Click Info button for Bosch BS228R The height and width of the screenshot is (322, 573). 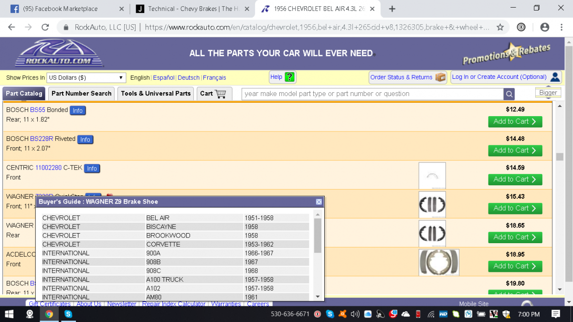[85, 140]
